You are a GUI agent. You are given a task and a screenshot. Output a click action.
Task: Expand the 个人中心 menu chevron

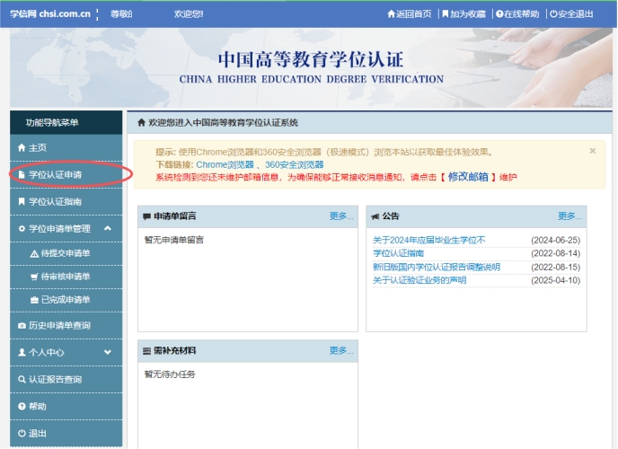(108, 353)
